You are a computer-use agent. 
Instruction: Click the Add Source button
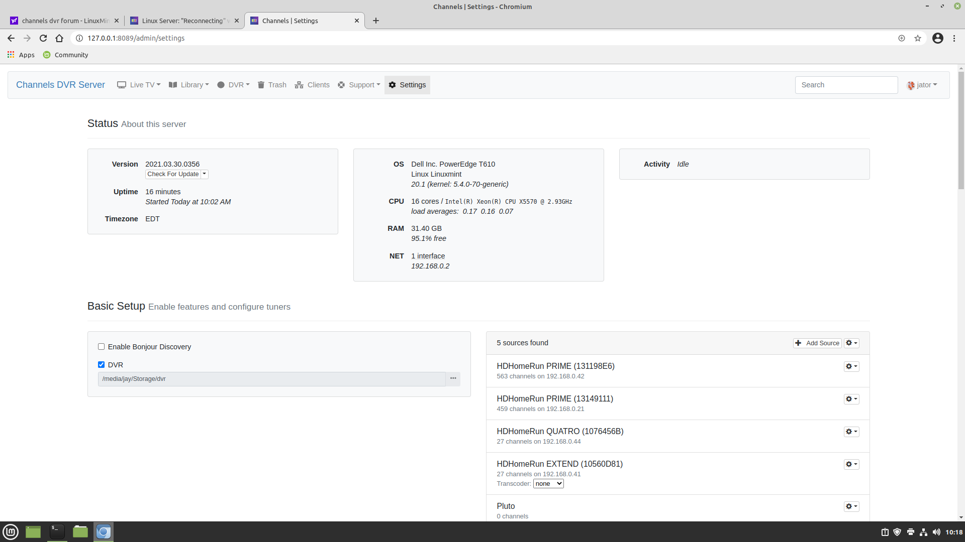[x=817, y=343]
